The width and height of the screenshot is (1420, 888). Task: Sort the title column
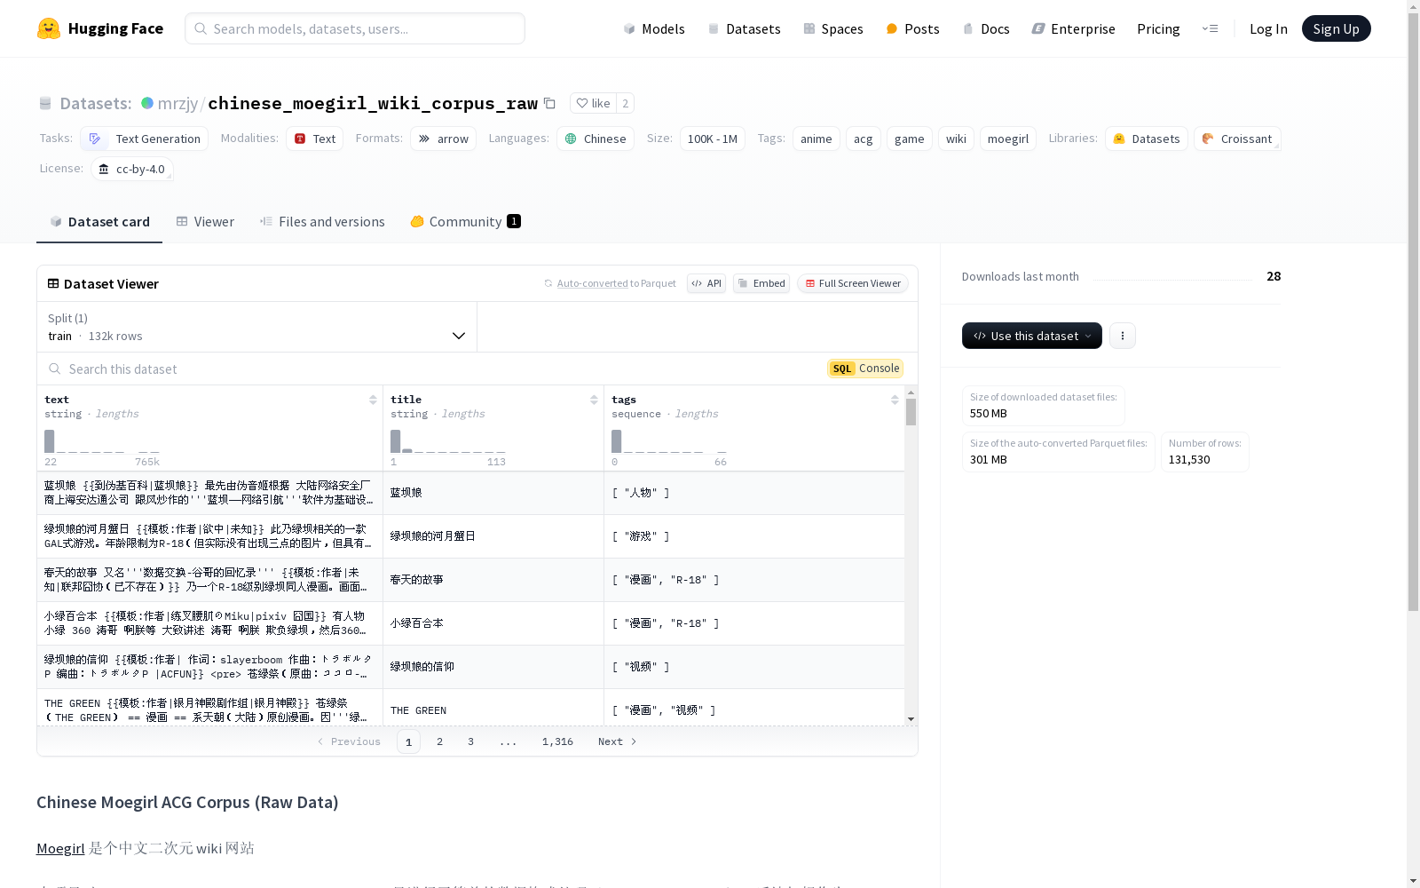click(594, 400)
